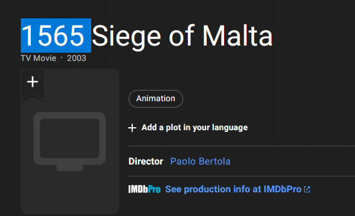The image size is (355, 216).
Task: Open the 2003 release year link
Action: tap(76, 59)
